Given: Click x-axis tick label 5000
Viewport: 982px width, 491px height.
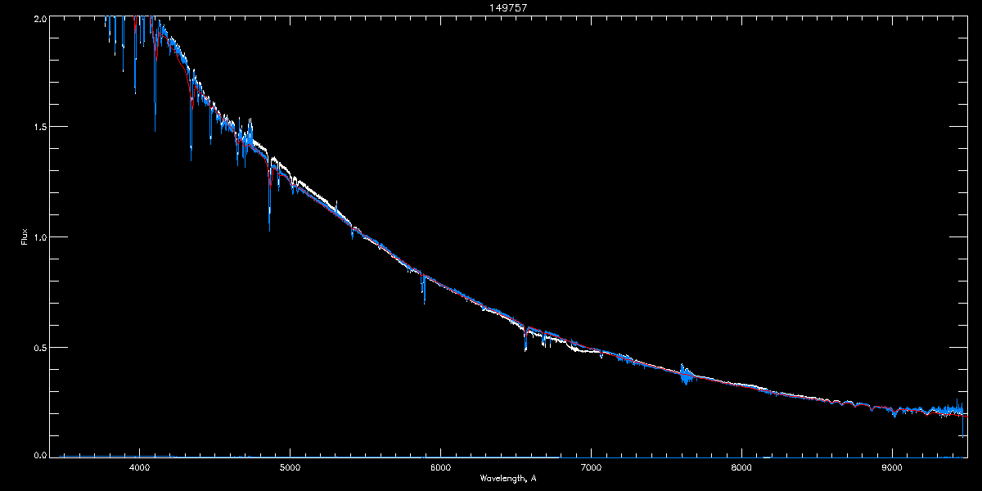Looking at the screenshot, I should click(x=291, y=467).
